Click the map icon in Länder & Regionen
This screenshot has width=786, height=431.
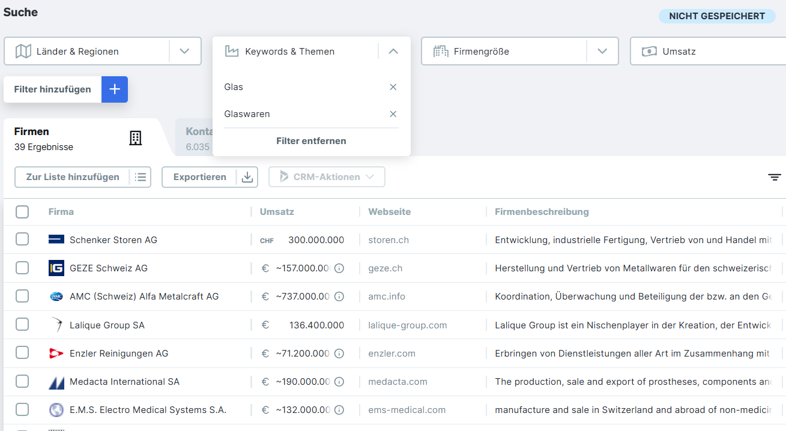(23, 52)
